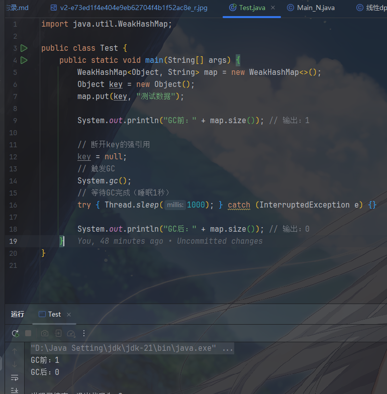This screenshot has width=387, height=394.
Task: Click the exit arrow icon beside the camera
Action: (x=58, y=333)
